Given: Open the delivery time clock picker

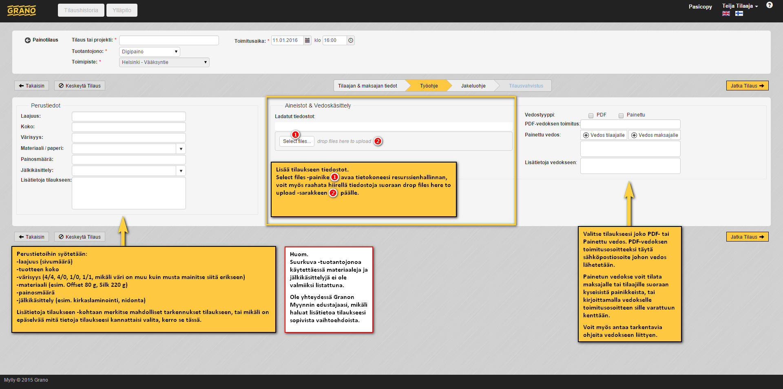Looking at the screenshot, I should tap(351, 40).
